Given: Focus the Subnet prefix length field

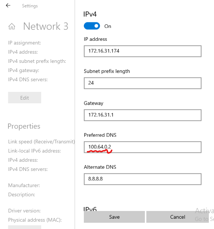Looking at the screenshot, I should [x=143, y=83].
